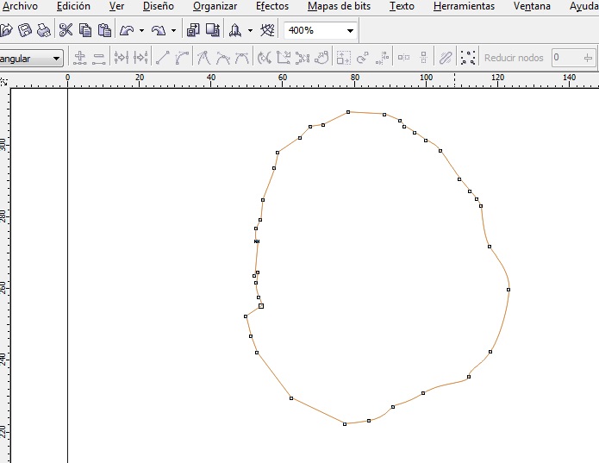599x463 pixels.
Task: Click the Copy icon
Action: (84, 30)
